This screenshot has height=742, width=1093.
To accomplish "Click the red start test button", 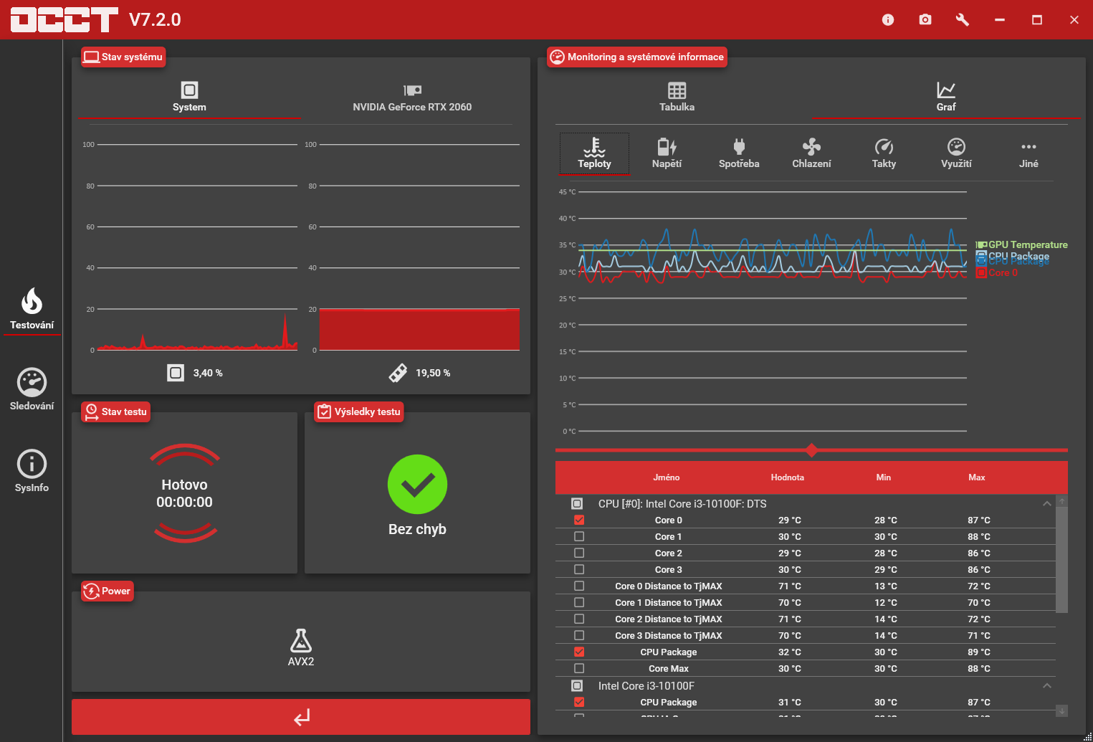I will pos(301,717).
